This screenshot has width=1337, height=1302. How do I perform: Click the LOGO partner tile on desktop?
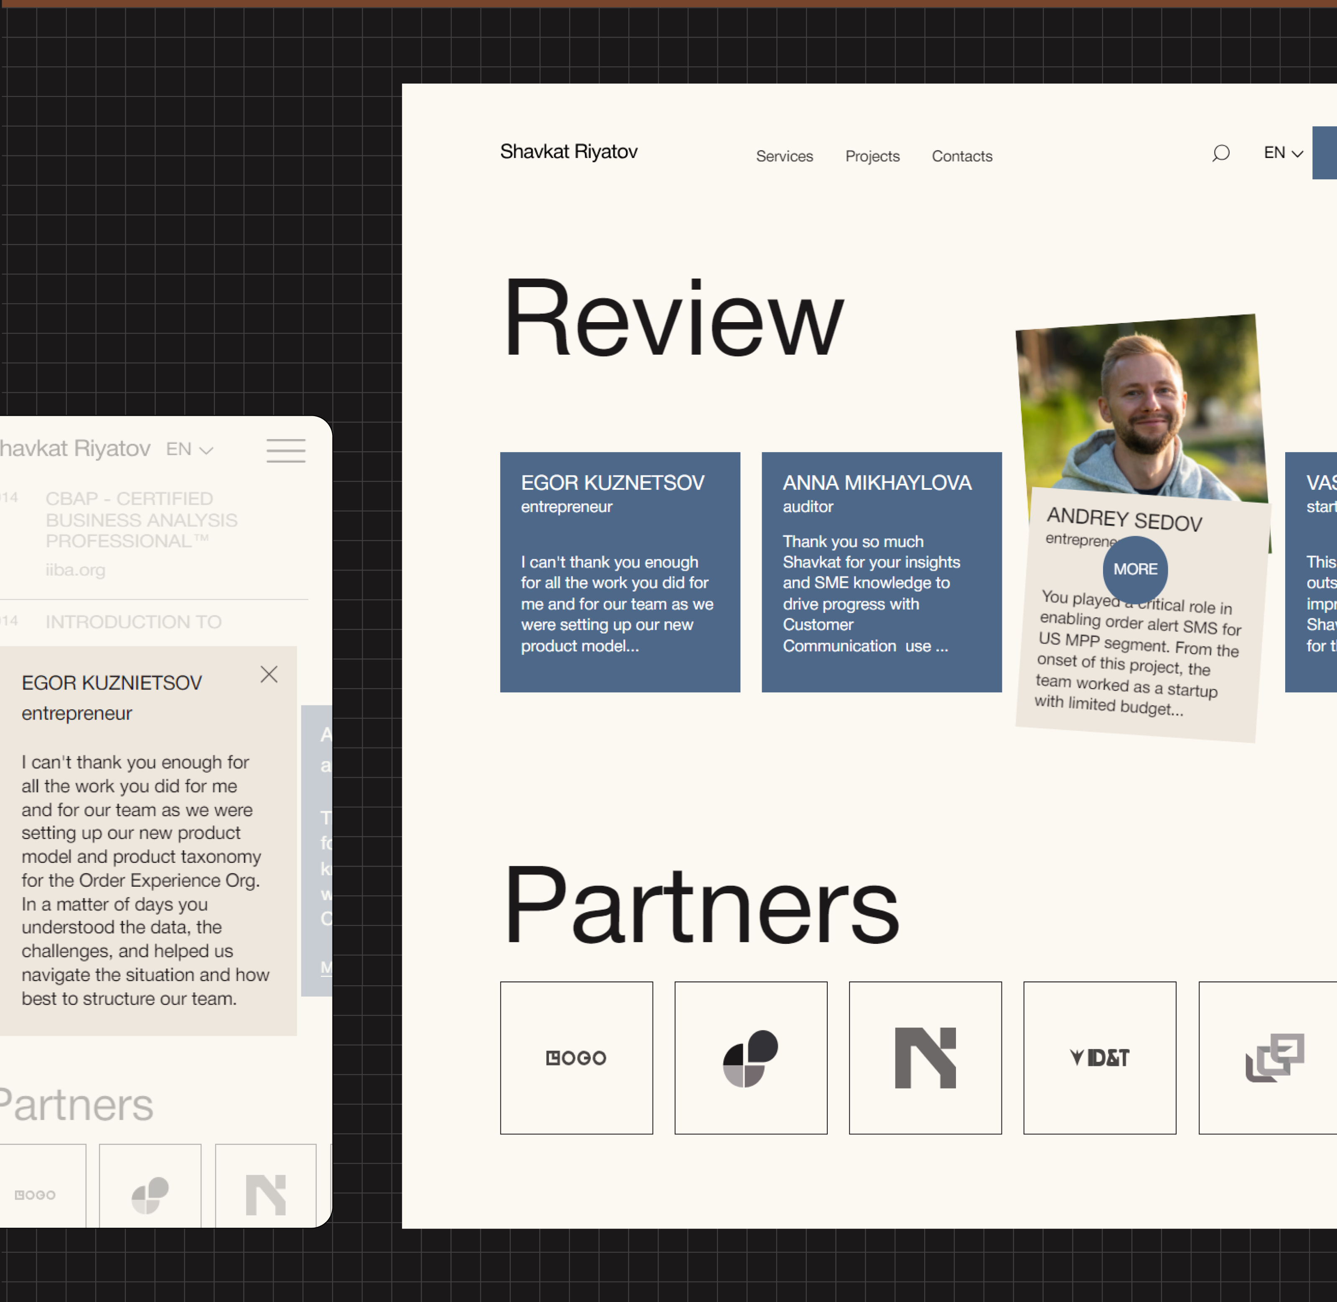[576, 1058]
